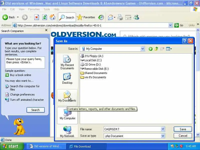Select CD Drive (D:)
The image size is (200, 150).
90,64
